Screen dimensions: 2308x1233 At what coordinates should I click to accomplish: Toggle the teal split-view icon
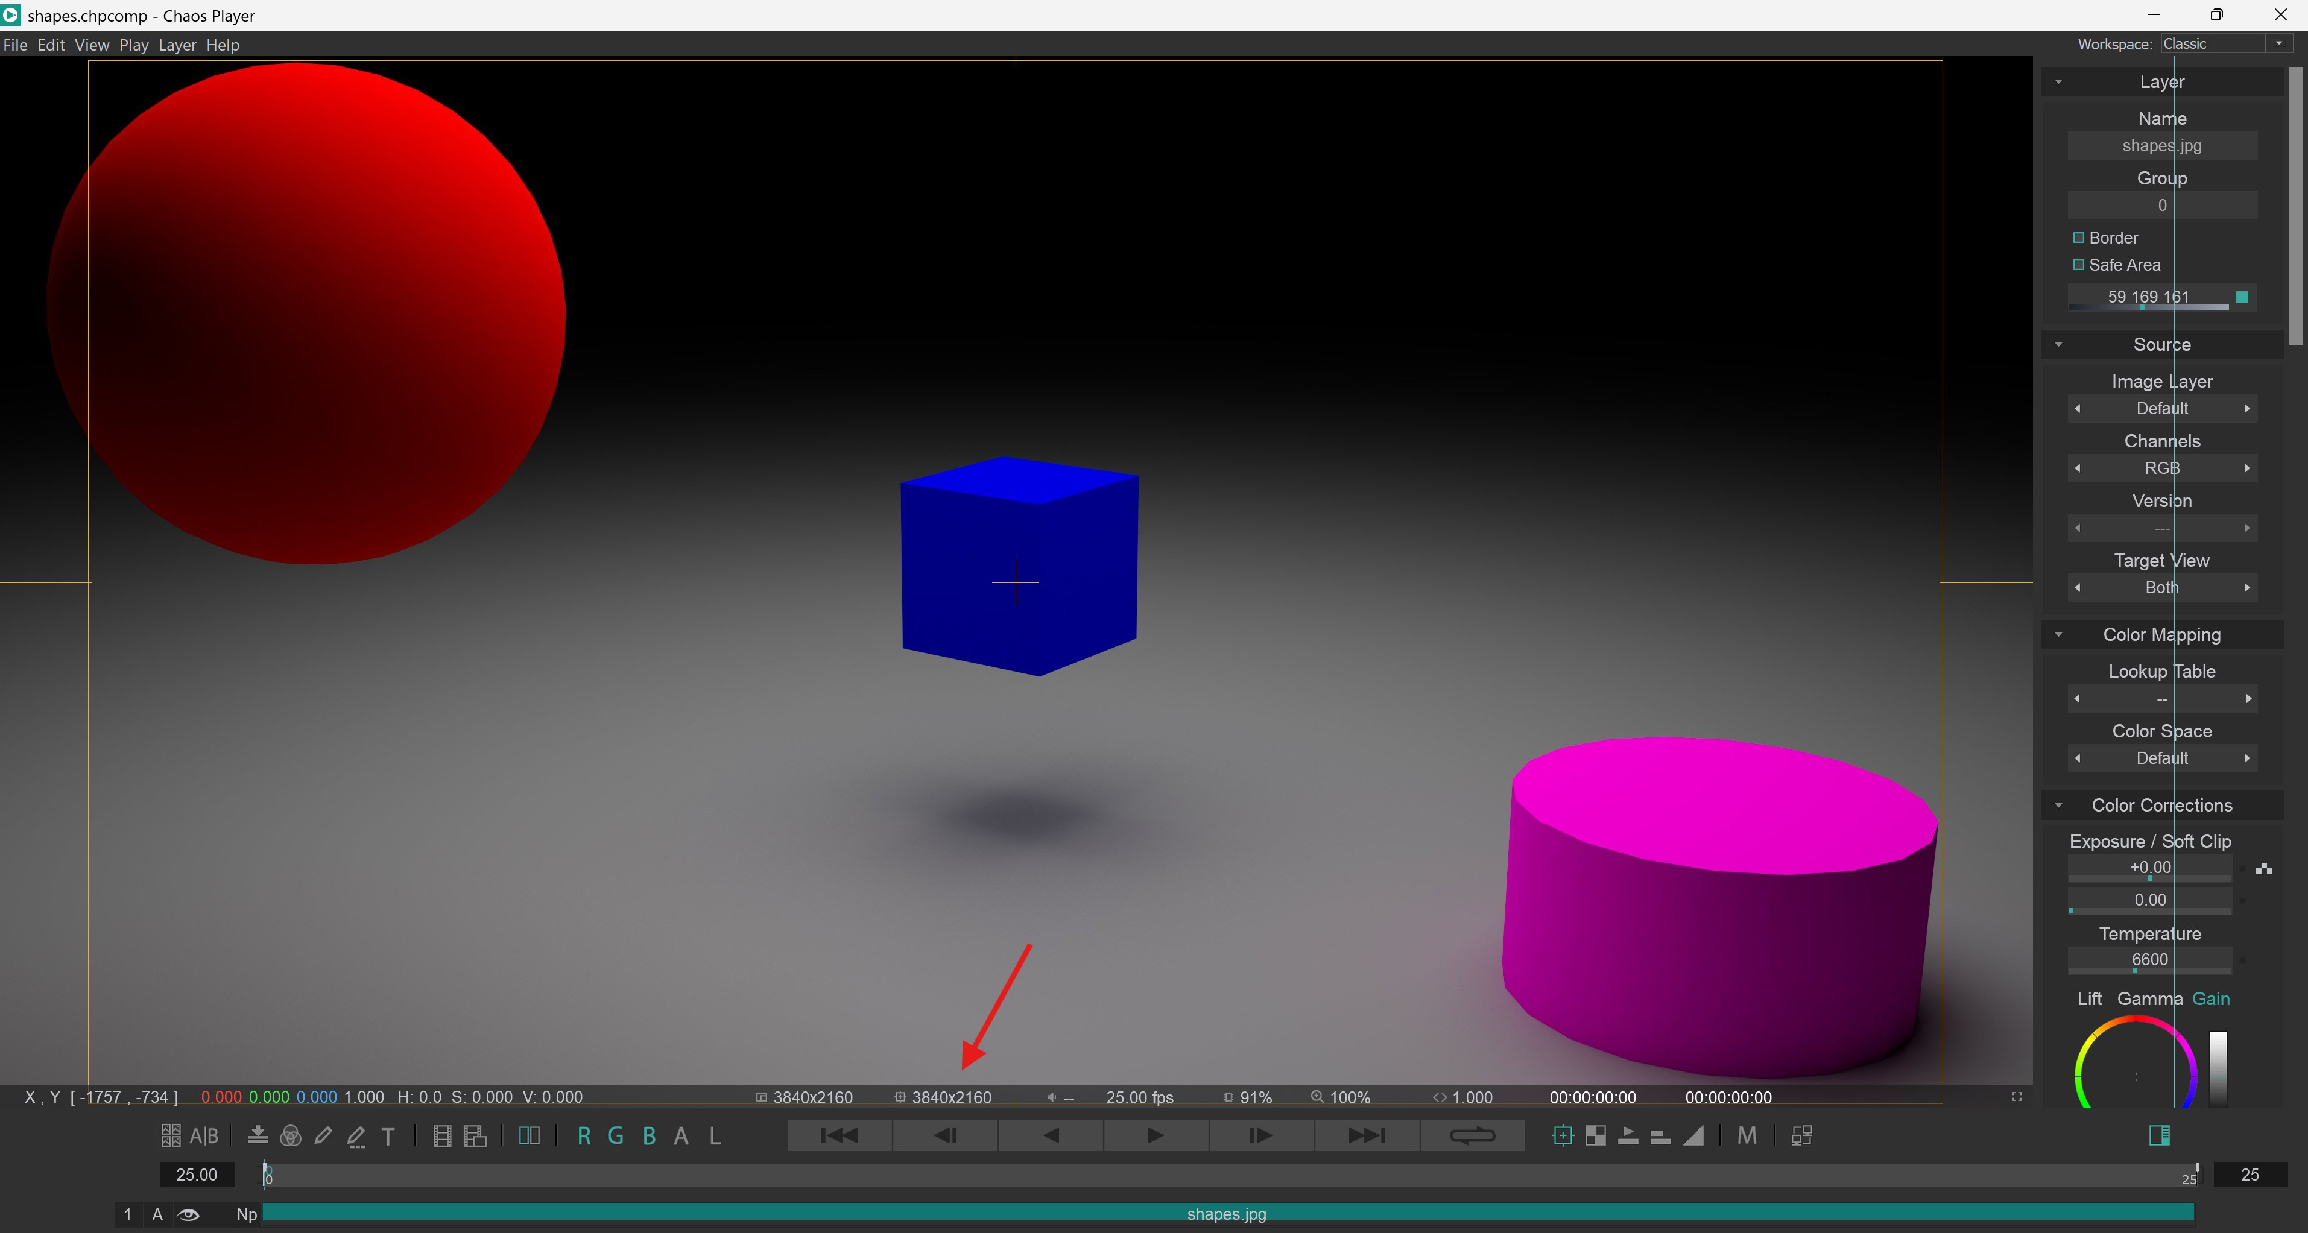pos(530,1135)
